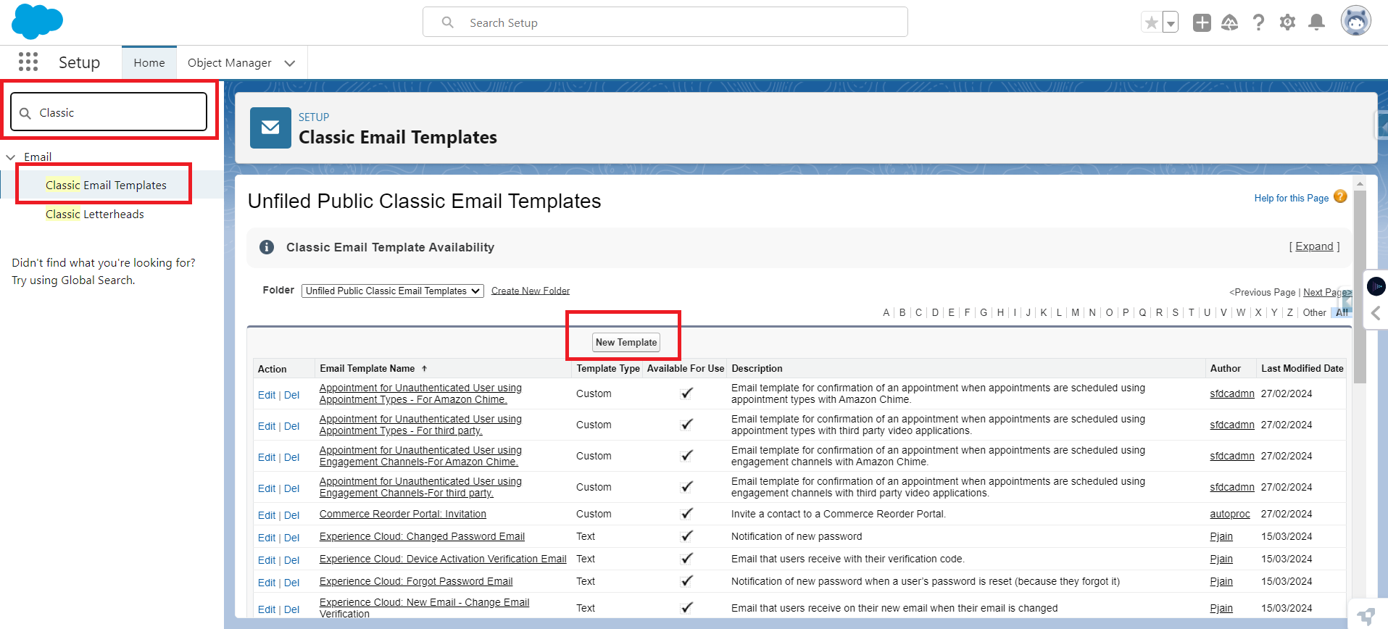The width and height of the screenshot is (1388, 629).
Task: Click the round dark widget icon at right edge
Action: [1376, 286]
